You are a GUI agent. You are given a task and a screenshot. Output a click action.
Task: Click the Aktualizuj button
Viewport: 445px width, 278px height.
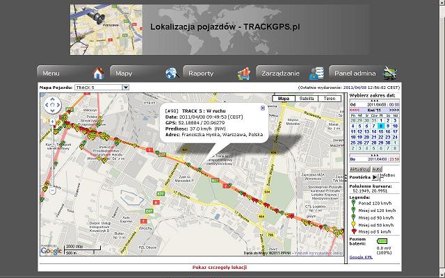point(359,169)
